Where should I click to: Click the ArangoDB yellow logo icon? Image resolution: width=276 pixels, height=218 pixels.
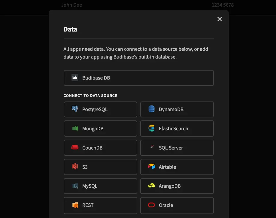151,186
